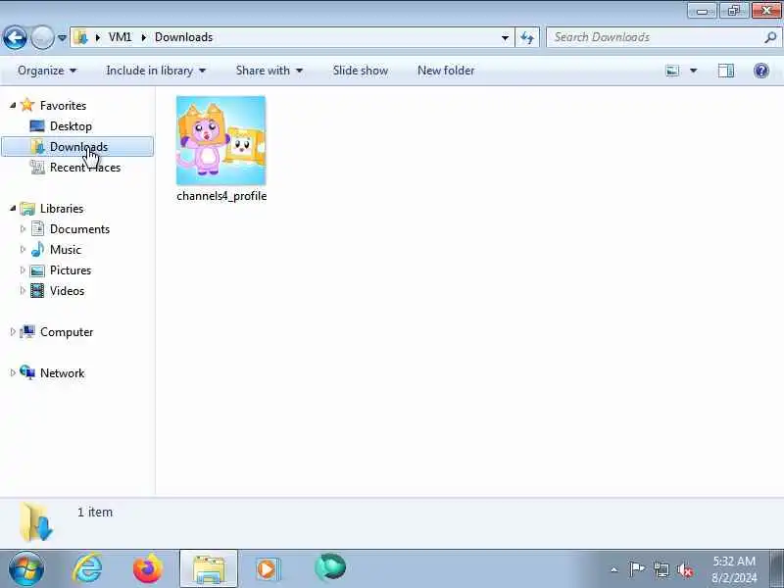
Task: Open Help with the question mark icon
Action: [x=761, y=71]
